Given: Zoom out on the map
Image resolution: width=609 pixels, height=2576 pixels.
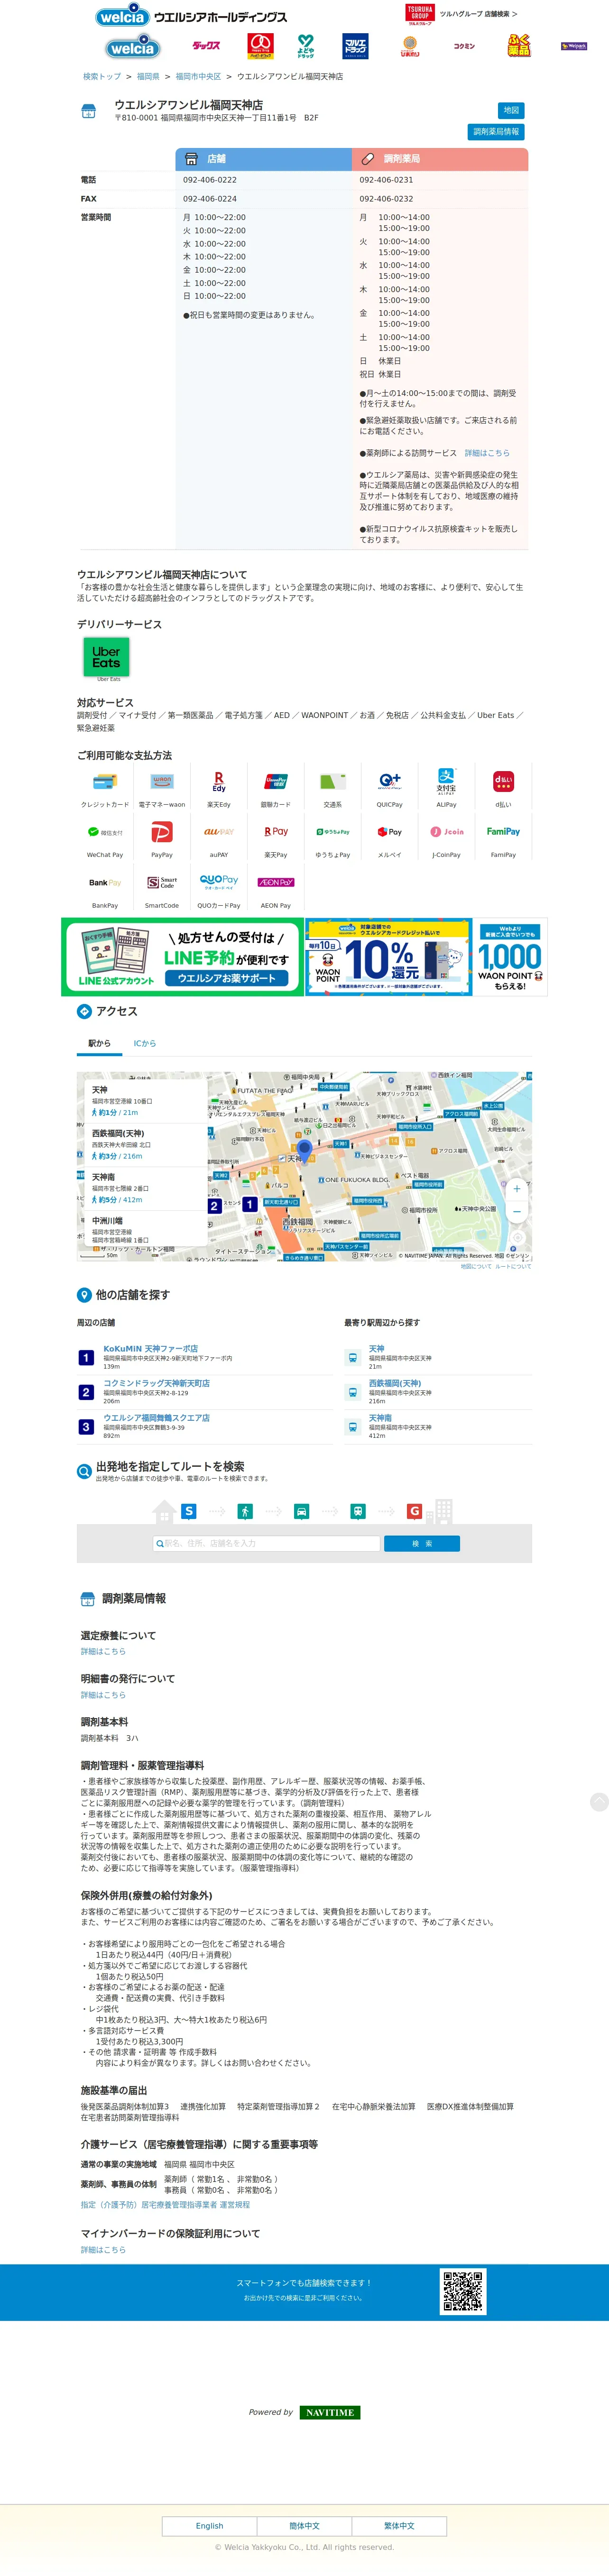Looking at the screenshot, I should pos(517,1212).
